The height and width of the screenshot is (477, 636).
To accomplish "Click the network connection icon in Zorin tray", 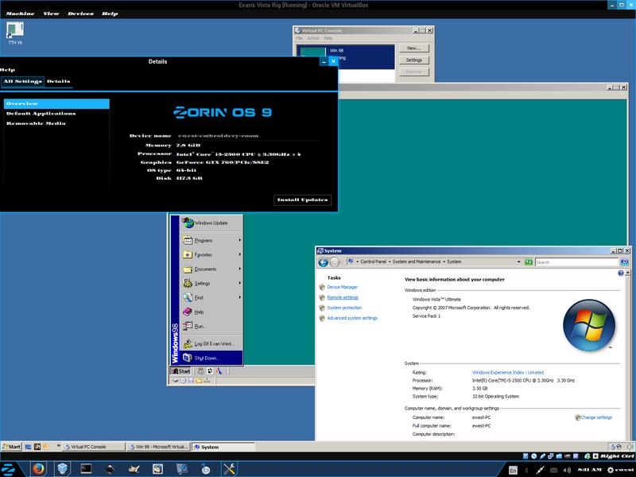I will pyautogui.click(x=540, y=470).
